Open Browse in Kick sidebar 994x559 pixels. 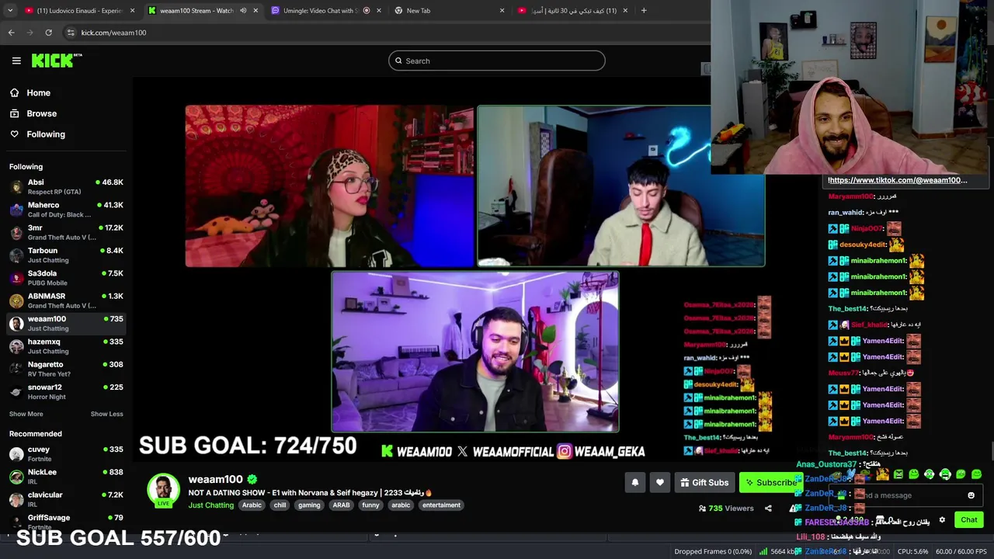point(41,113)
